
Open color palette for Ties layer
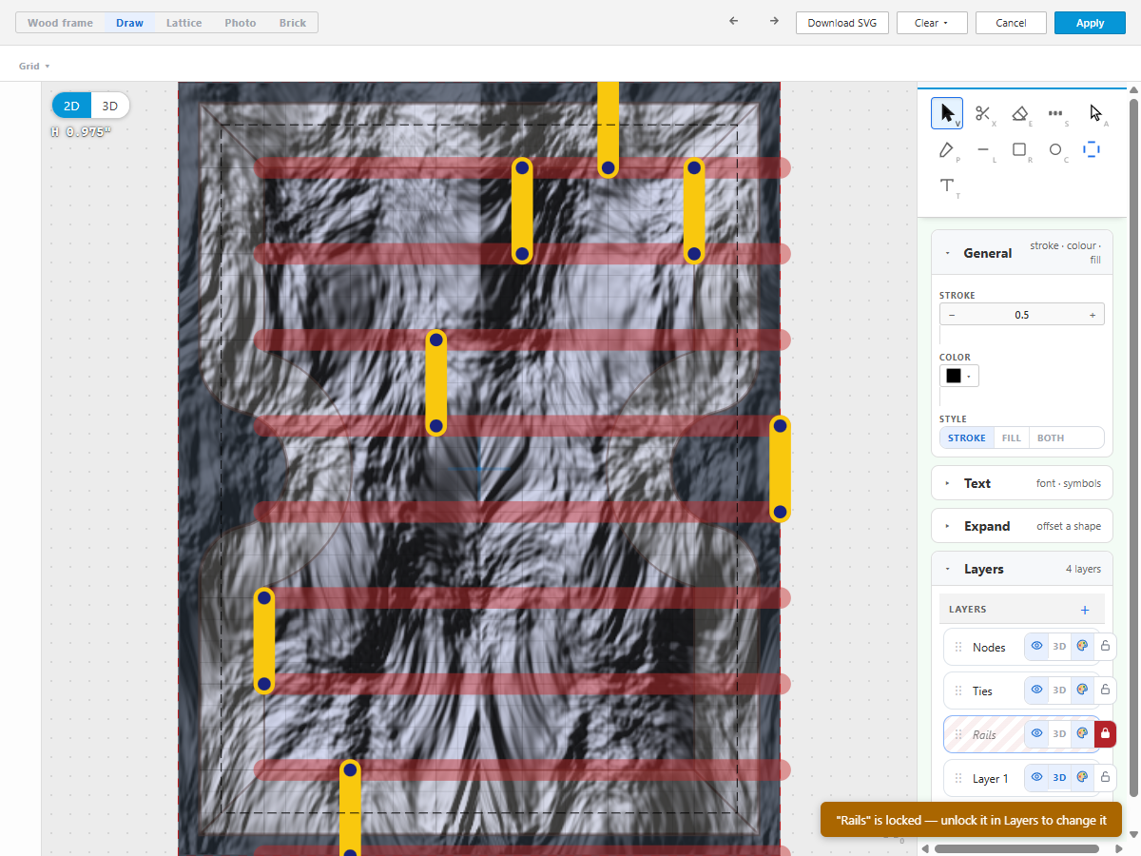[x=1082, y=691]
